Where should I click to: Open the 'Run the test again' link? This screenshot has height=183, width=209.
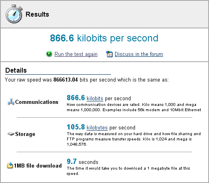[76, 54]
